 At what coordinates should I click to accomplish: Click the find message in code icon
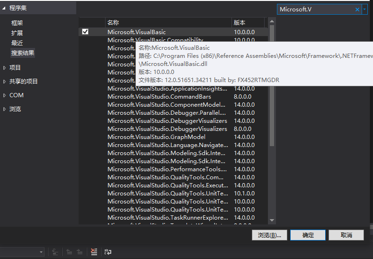(x=55, y=252)
